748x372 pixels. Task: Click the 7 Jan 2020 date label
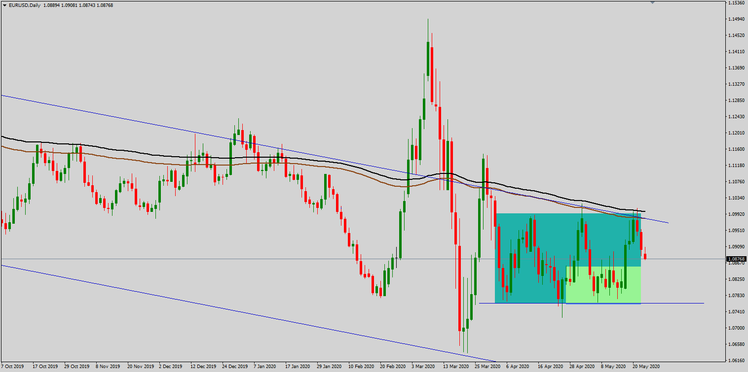click(x=265, y=367)
